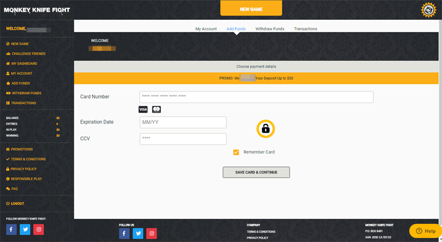Click the Mastercard logo
Screen dimensions: 442x242
tap(156, 110)
